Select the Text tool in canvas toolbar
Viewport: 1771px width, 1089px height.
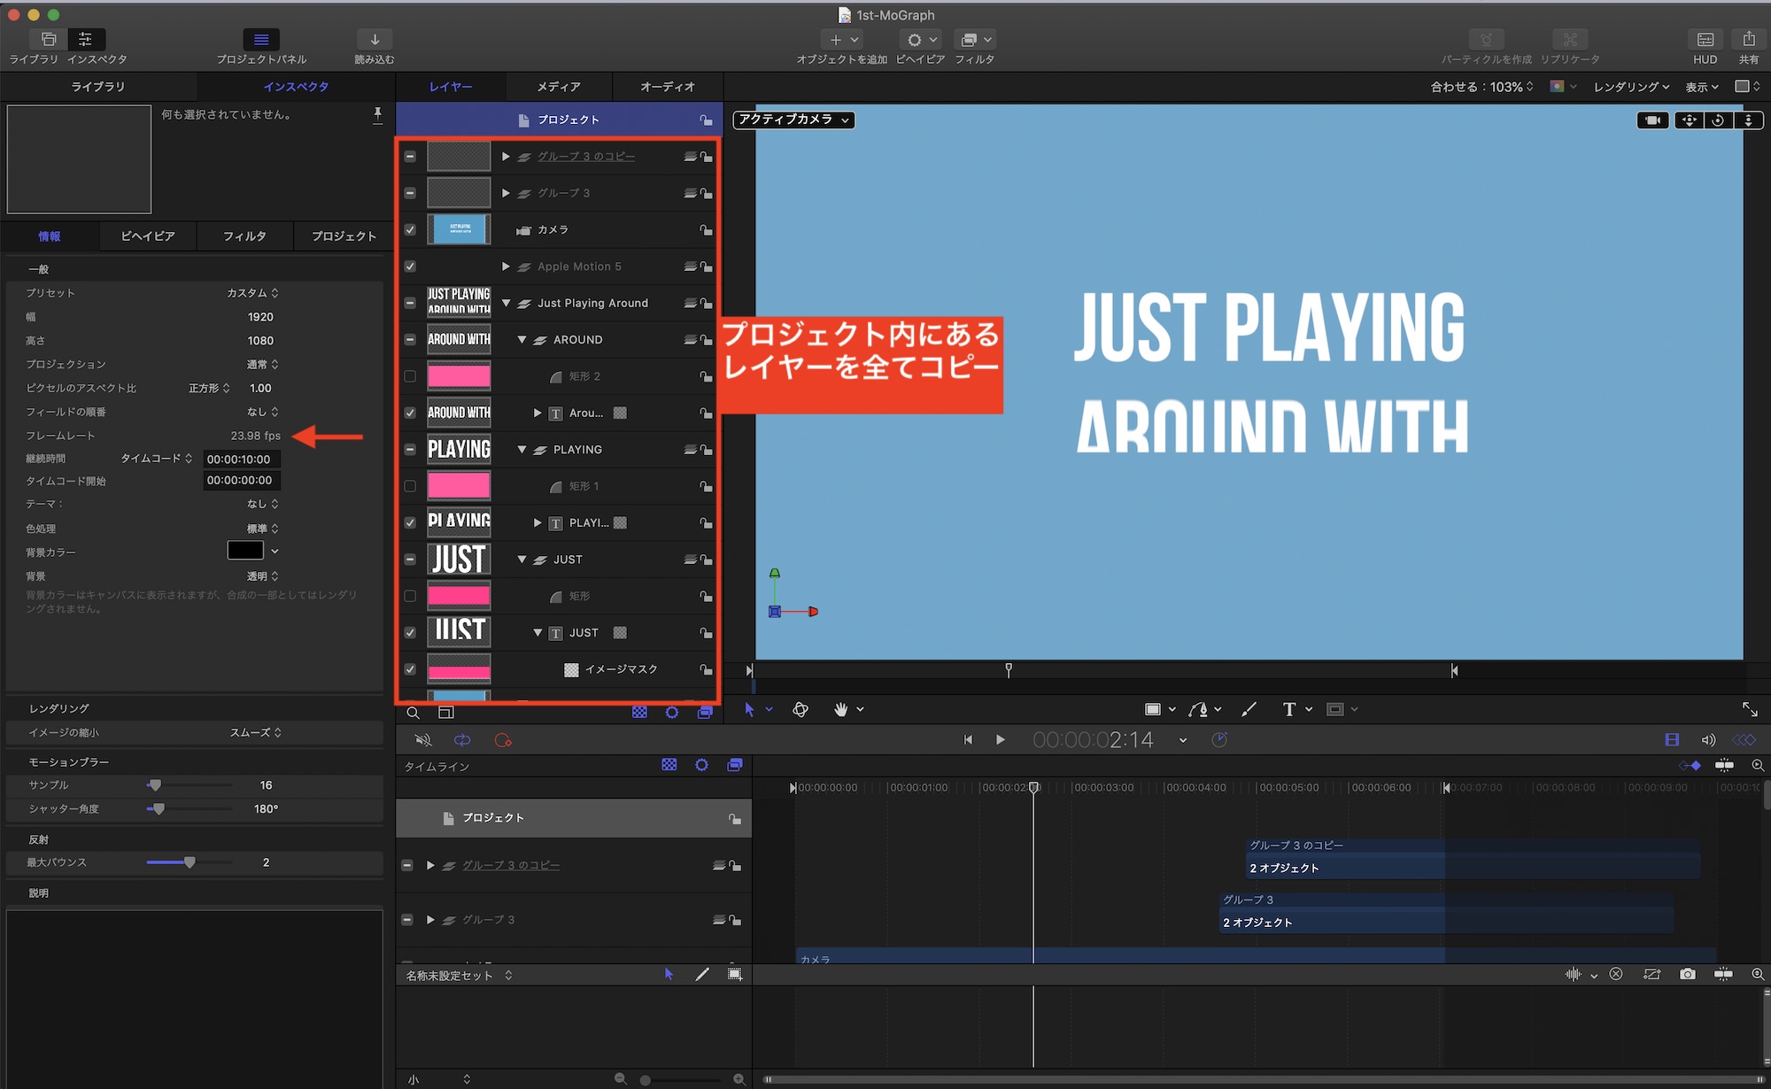1289,709
